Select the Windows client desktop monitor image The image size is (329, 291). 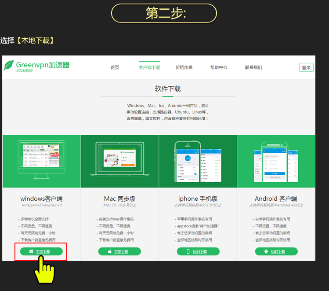[x=41, y=158]
